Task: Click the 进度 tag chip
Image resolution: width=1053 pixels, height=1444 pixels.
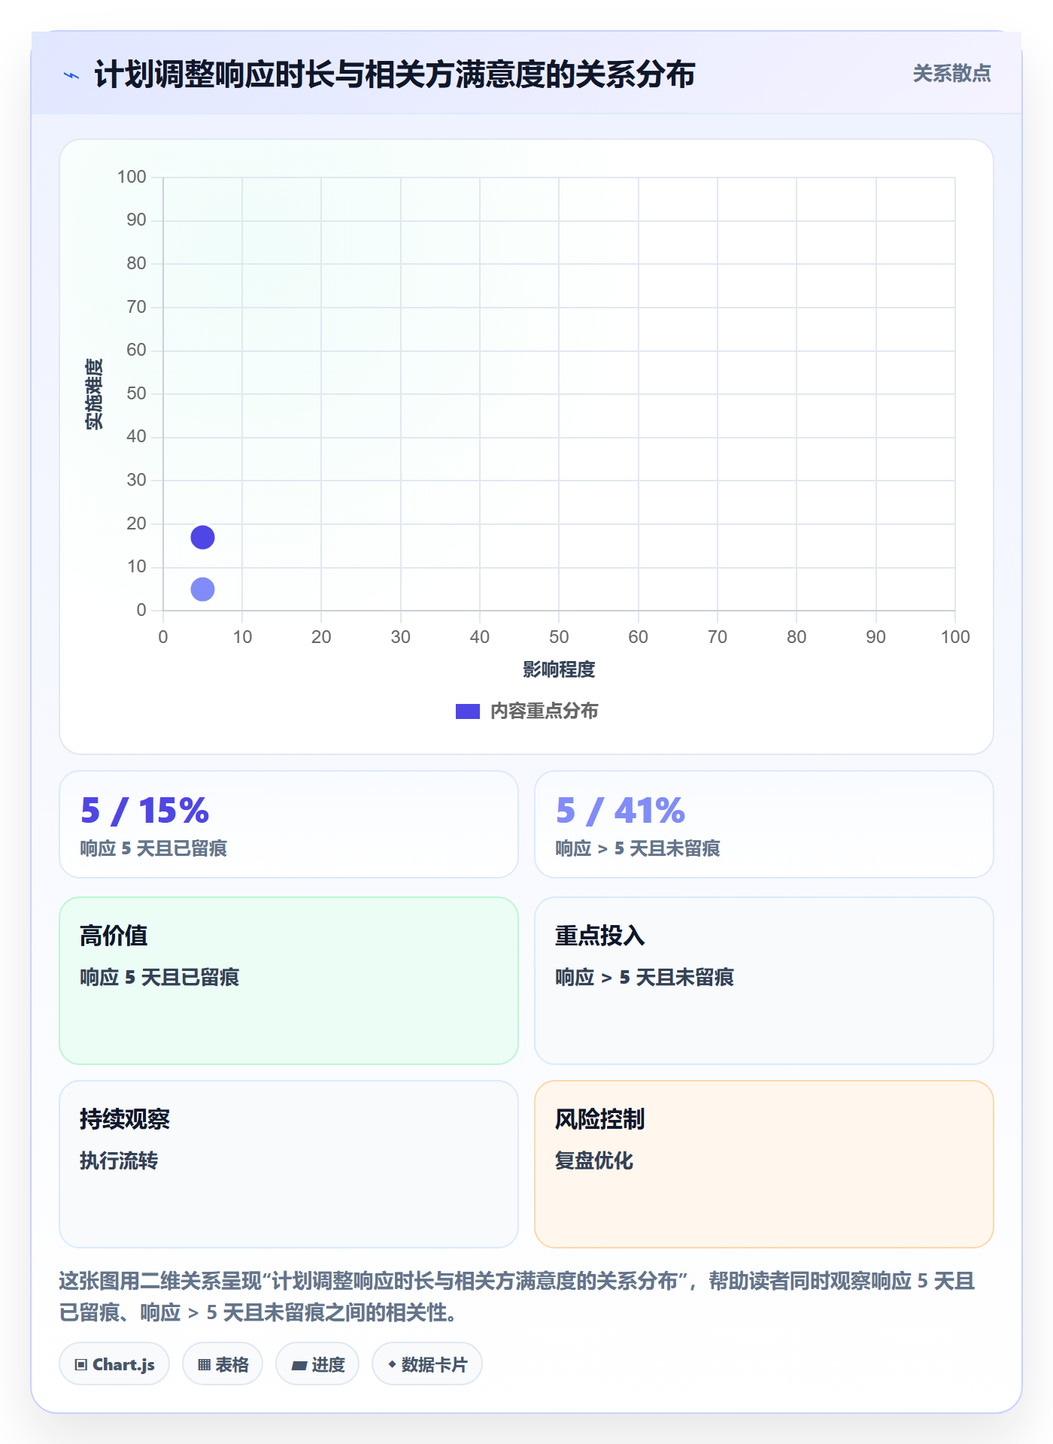Action: [317, 1364]
